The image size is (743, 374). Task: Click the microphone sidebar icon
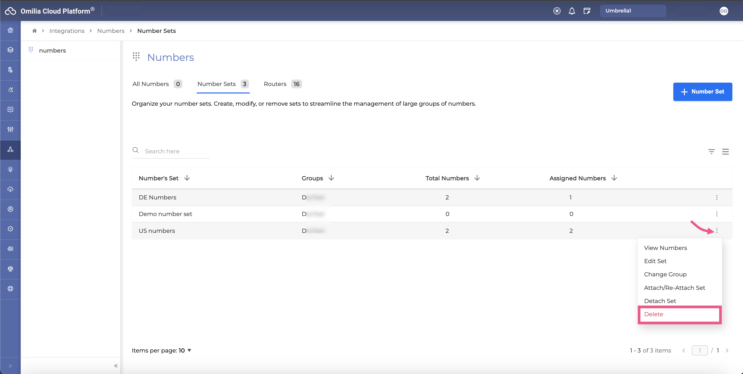coord(10,70)
